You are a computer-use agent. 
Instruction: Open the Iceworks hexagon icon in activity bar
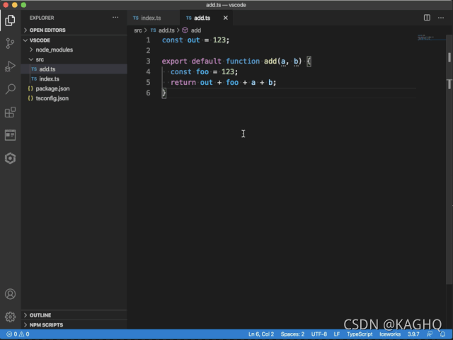click(x=10, y=158)
